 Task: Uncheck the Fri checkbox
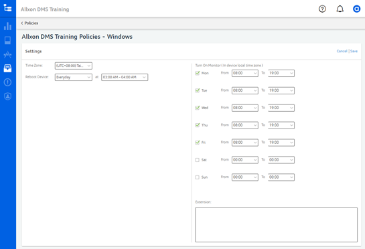click(198, 143)
